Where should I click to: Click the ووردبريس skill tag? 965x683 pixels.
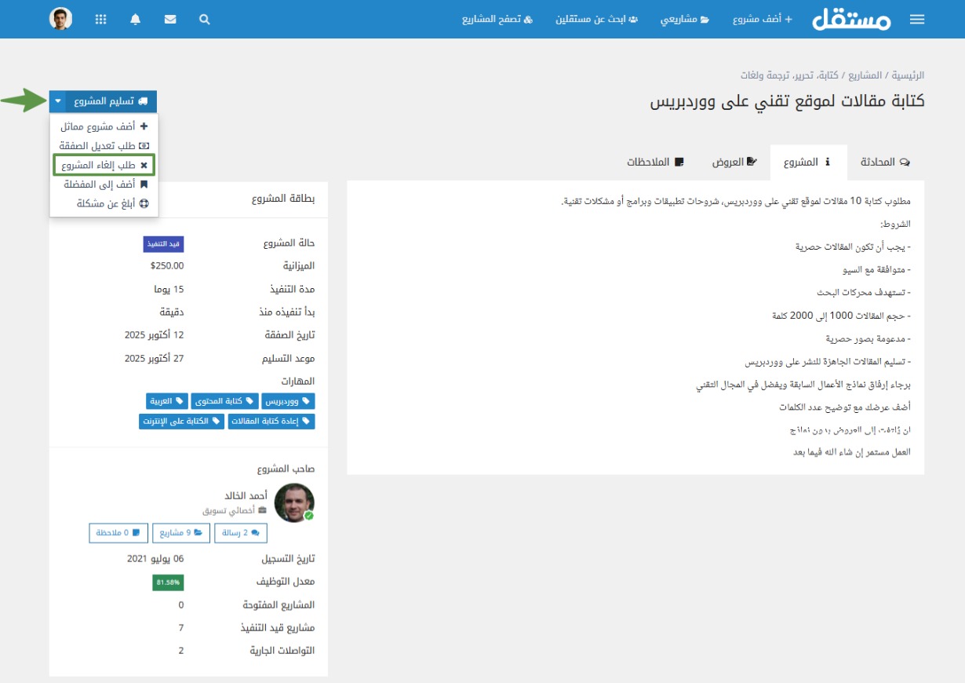tap(288, 401)
